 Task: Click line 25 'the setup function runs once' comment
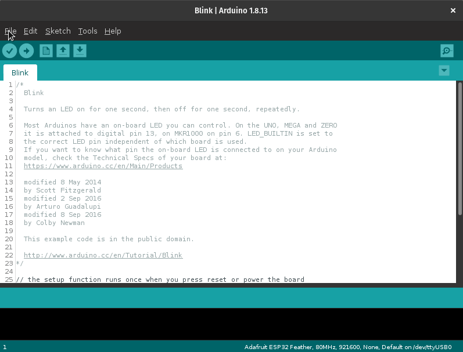pos(160,280)
